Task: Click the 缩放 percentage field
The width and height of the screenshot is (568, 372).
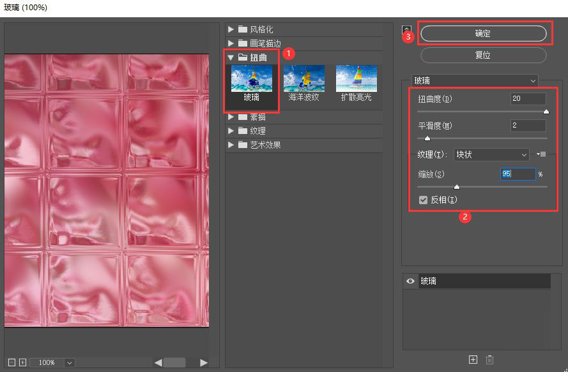Action: click(x=518, y=174)
